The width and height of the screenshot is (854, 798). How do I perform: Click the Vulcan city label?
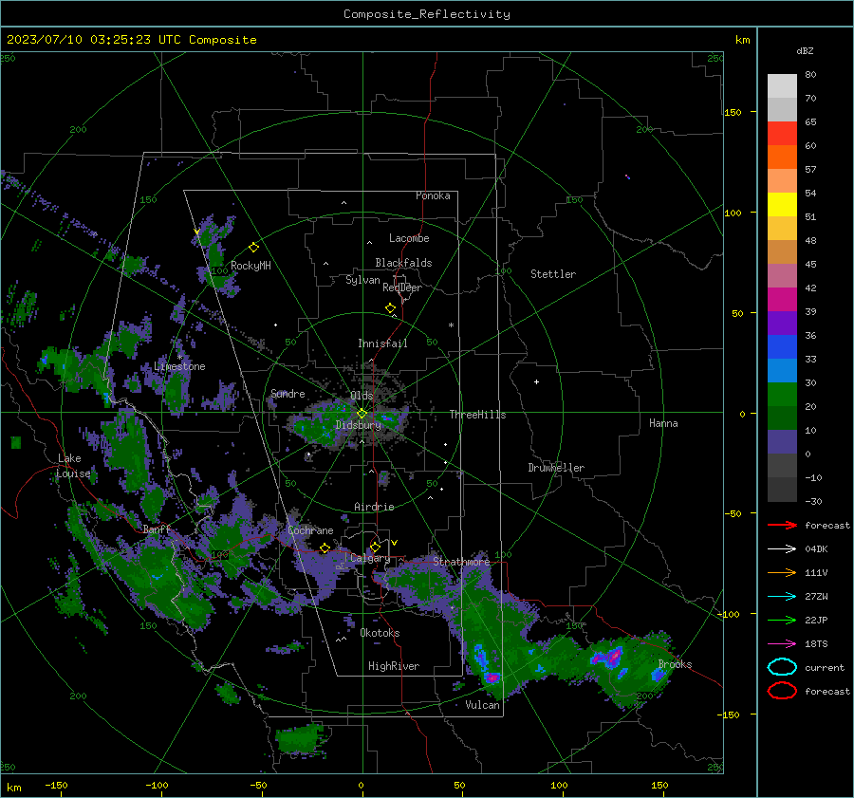click(482, 705)
